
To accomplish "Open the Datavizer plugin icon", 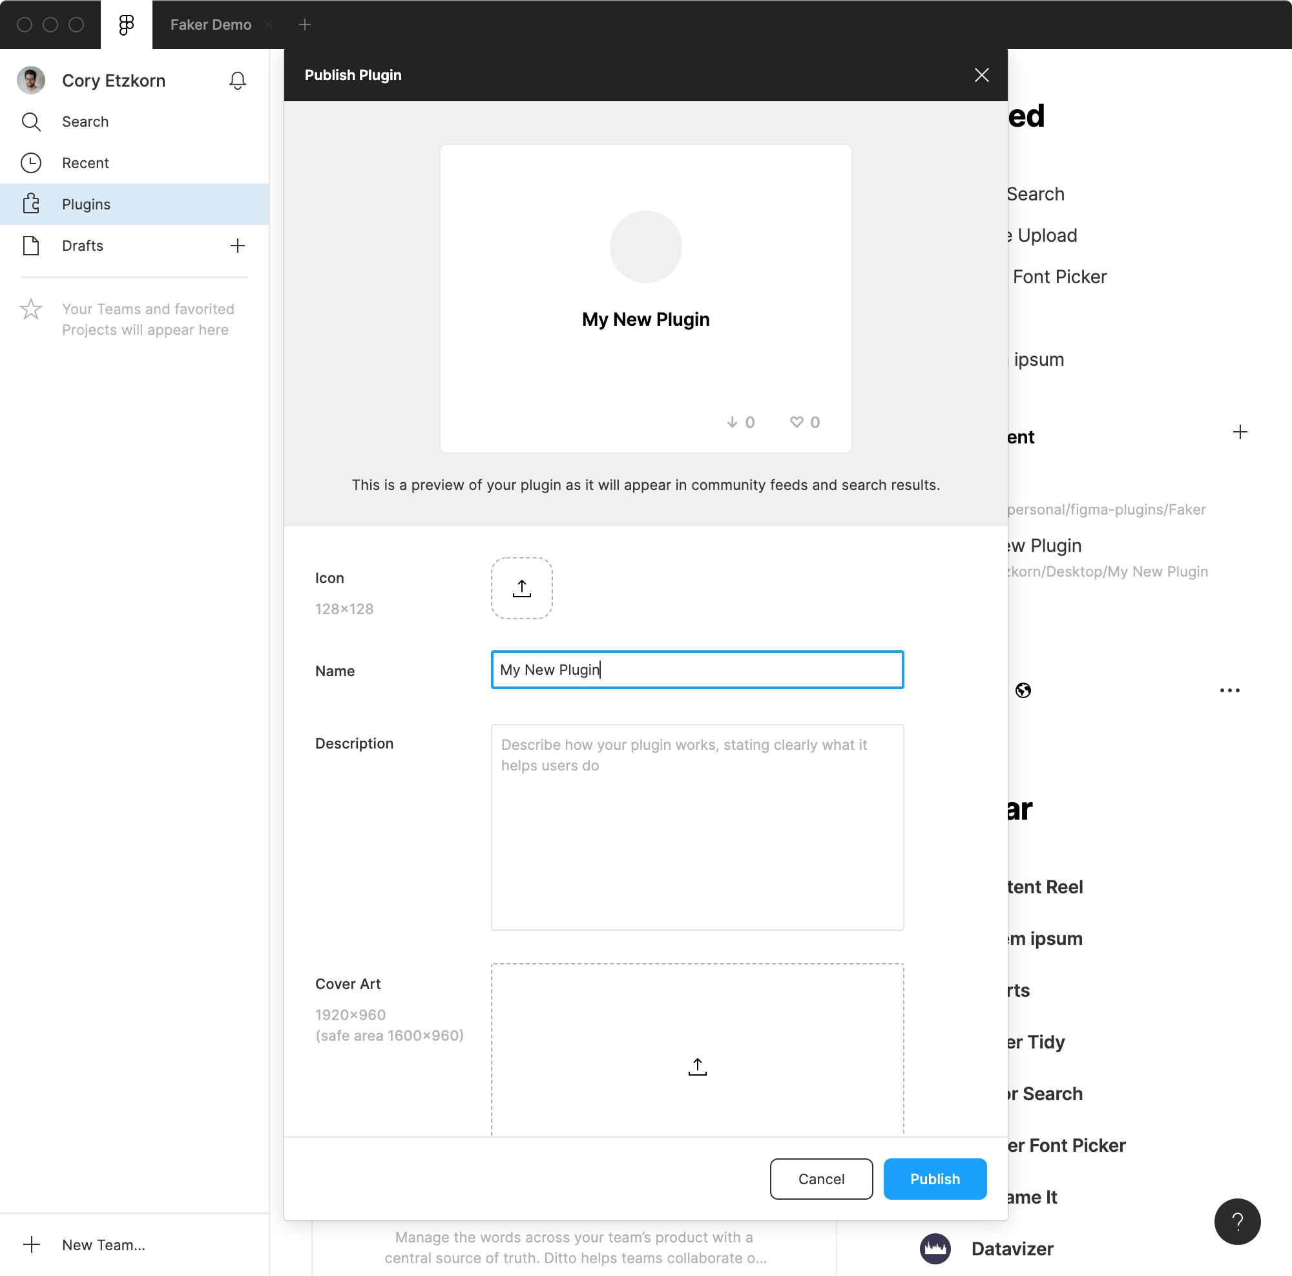I will pyautogui.click(x=935, y=1249).
